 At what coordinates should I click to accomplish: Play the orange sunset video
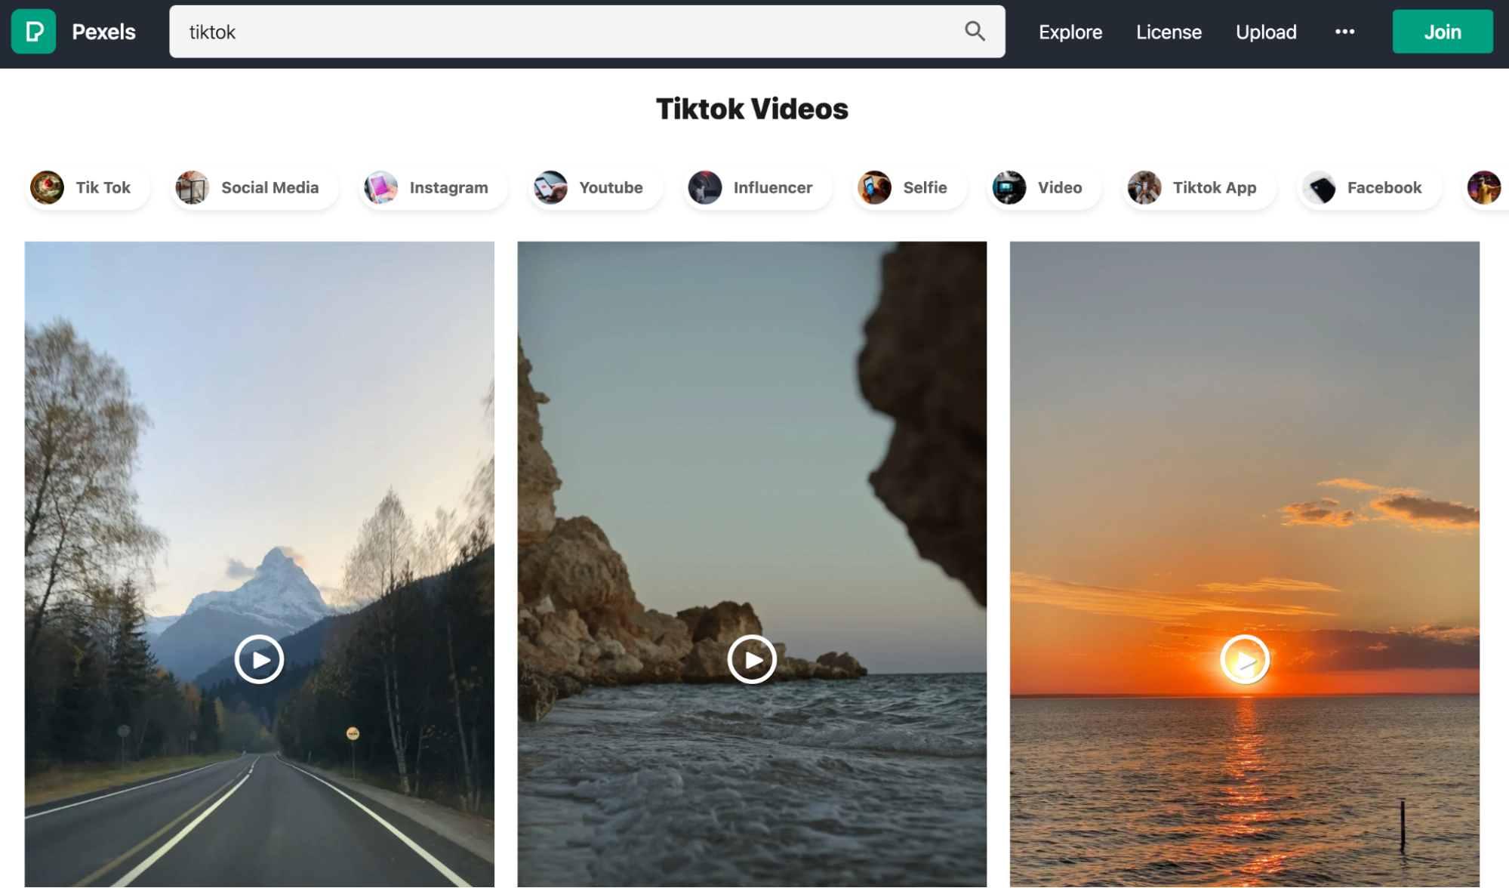(x=1244, y=659)
